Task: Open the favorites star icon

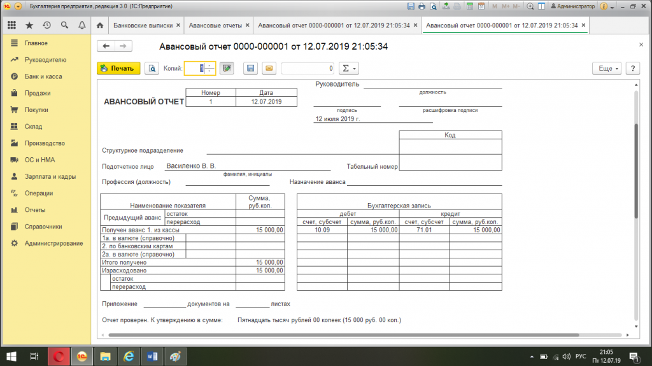Action: pos(29,25)
